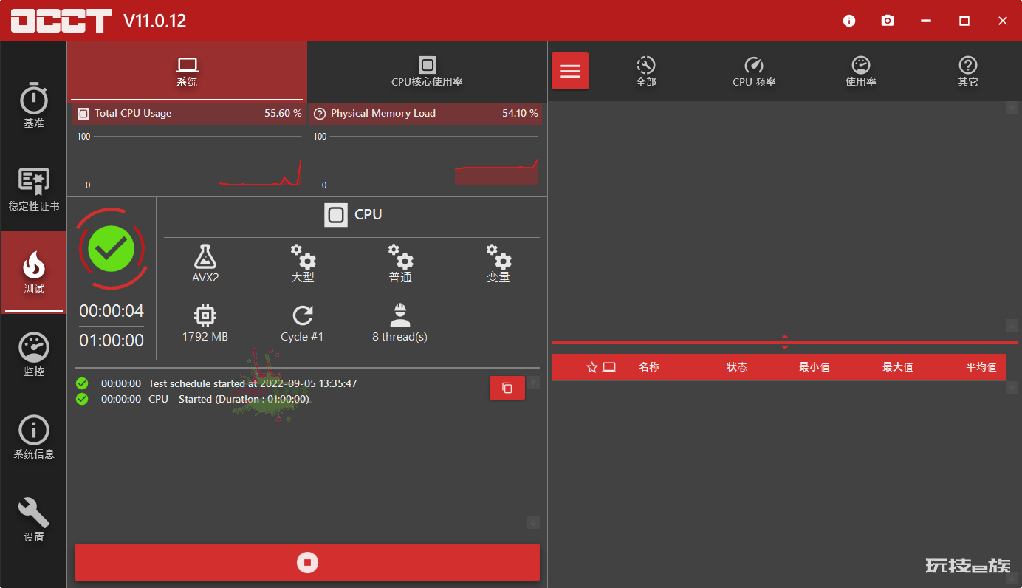This screenshot has width=1022, height=588.
Task: Click the AVX2 instruction set flask icon
Action: click(205, 256)
